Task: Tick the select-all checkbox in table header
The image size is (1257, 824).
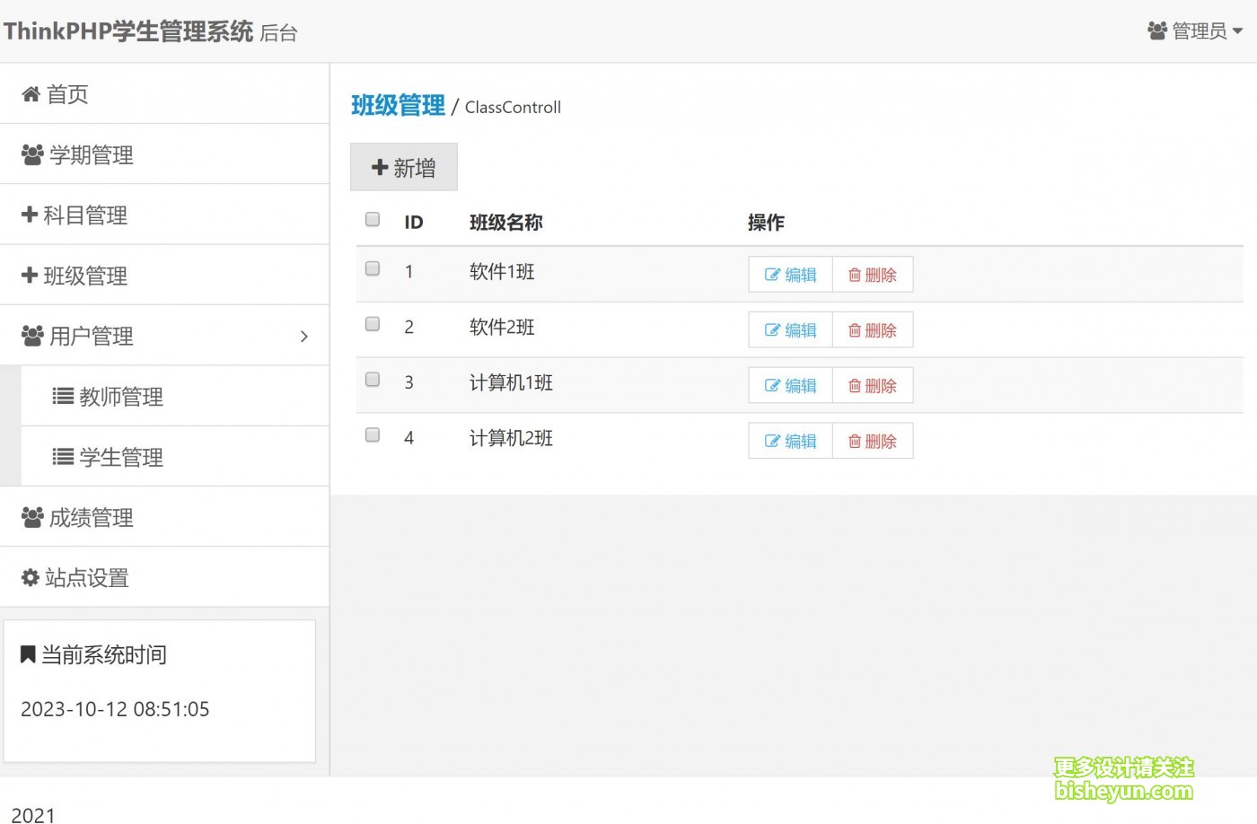Action: pos(373,220)
